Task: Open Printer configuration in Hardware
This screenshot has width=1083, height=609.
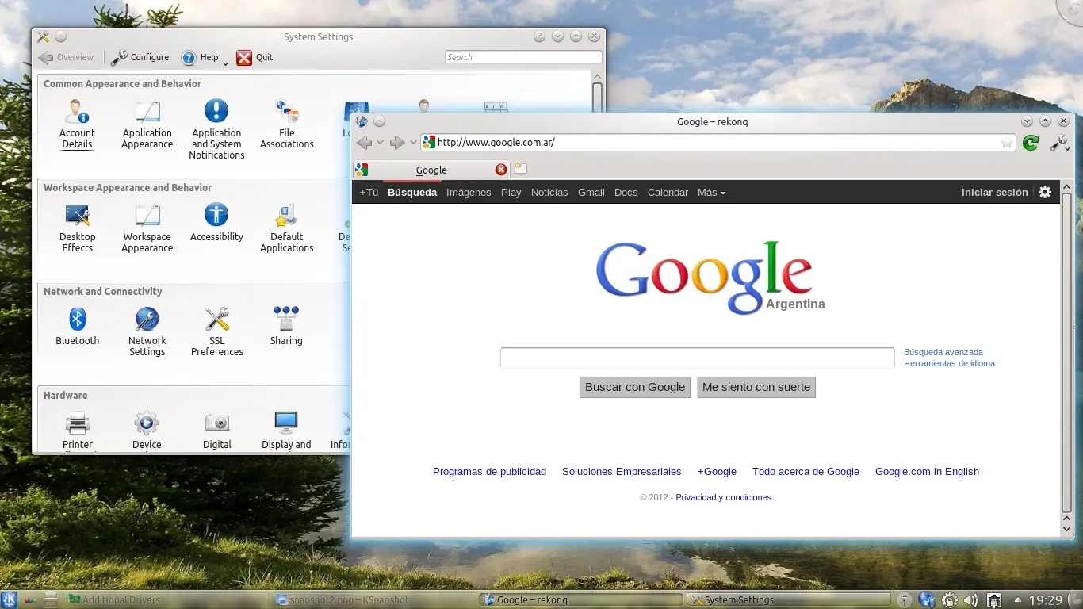Action: click(x=77, y=430)
